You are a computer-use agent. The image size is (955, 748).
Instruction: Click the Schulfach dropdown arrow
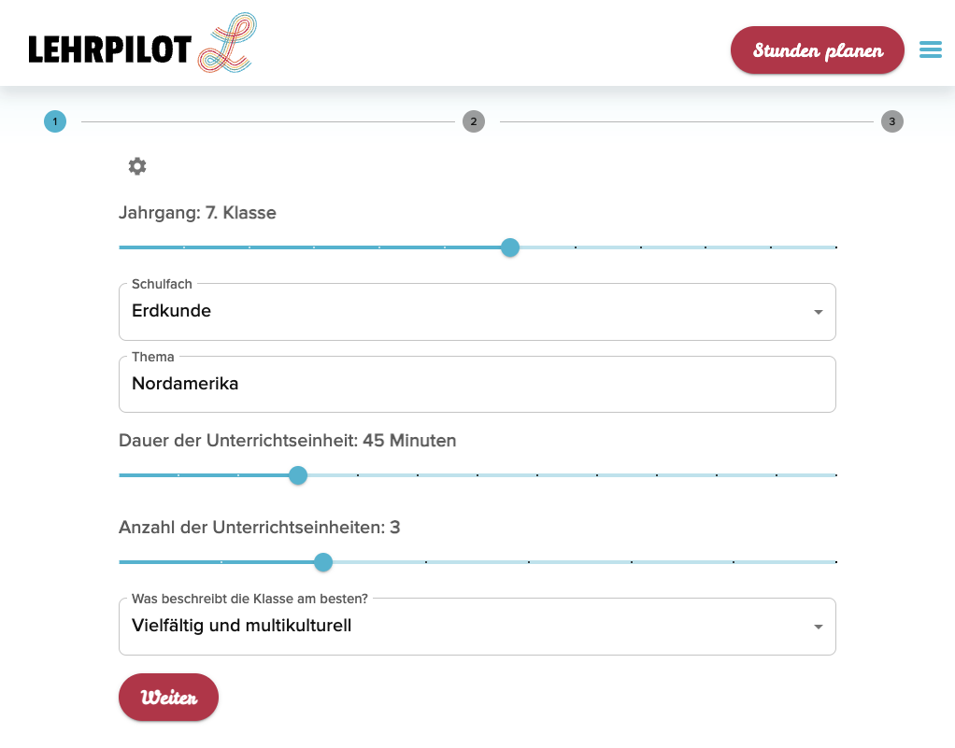click(818, 312)
